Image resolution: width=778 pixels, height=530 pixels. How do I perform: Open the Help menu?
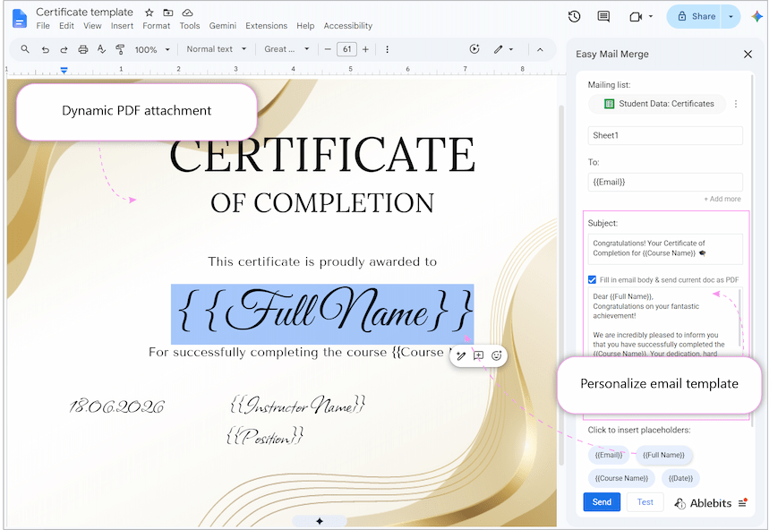coord(305,26)
